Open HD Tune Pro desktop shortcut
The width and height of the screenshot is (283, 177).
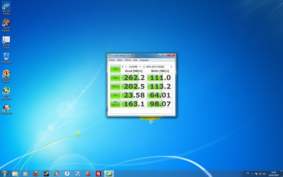pos(6,109)
